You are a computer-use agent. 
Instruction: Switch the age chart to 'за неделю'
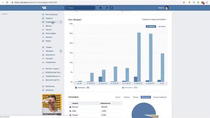[x=151, y=27]
